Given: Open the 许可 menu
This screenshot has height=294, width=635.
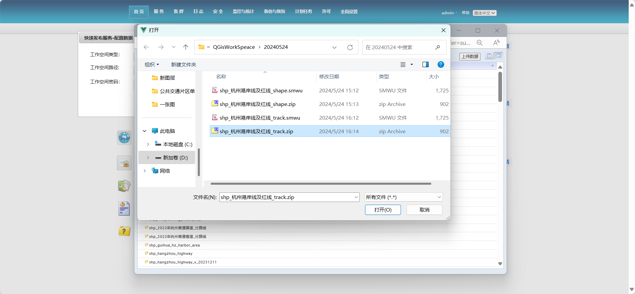Looking at the screenshot, I should [x=326, y=11].
